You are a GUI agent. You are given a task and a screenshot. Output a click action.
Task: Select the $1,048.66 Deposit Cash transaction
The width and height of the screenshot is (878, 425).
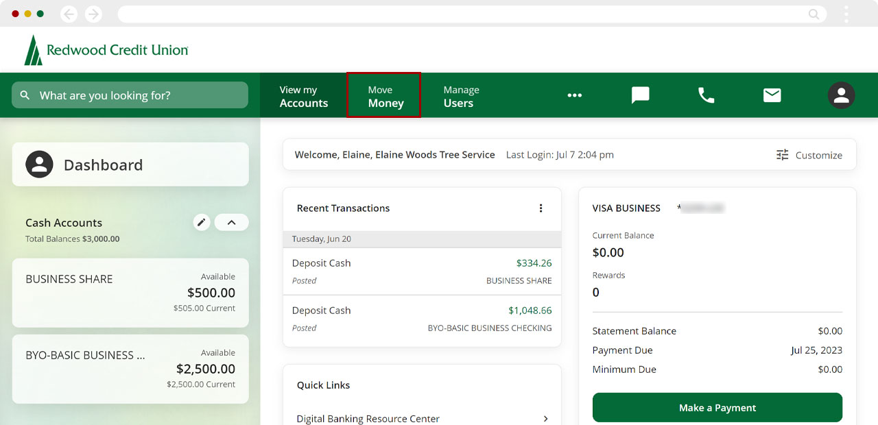422,319
